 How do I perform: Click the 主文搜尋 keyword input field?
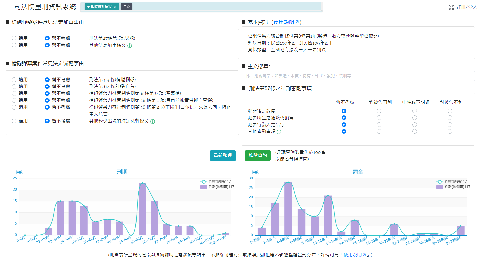pyautogui.click(x=358, y=76)
